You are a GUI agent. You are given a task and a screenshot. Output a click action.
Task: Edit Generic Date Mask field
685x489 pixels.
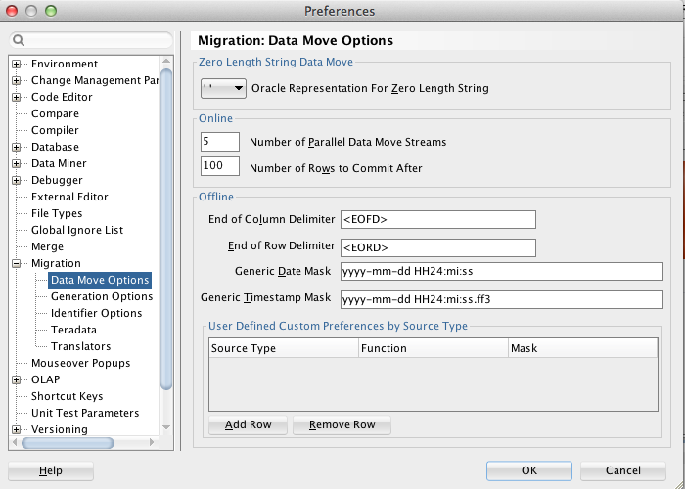(501, 271)
